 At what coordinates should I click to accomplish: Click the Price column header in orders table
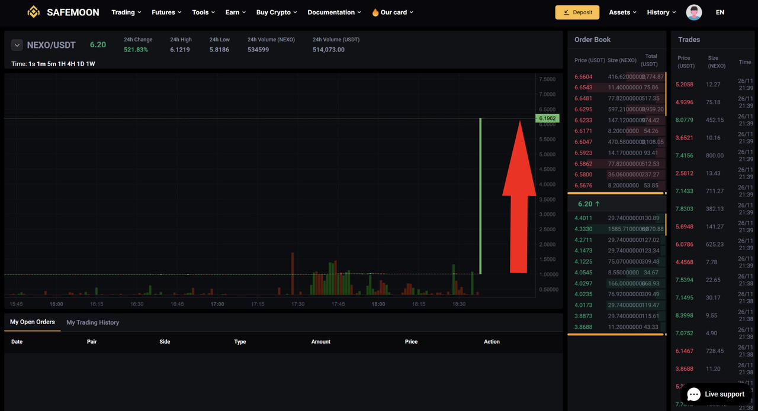coord(411,342)
